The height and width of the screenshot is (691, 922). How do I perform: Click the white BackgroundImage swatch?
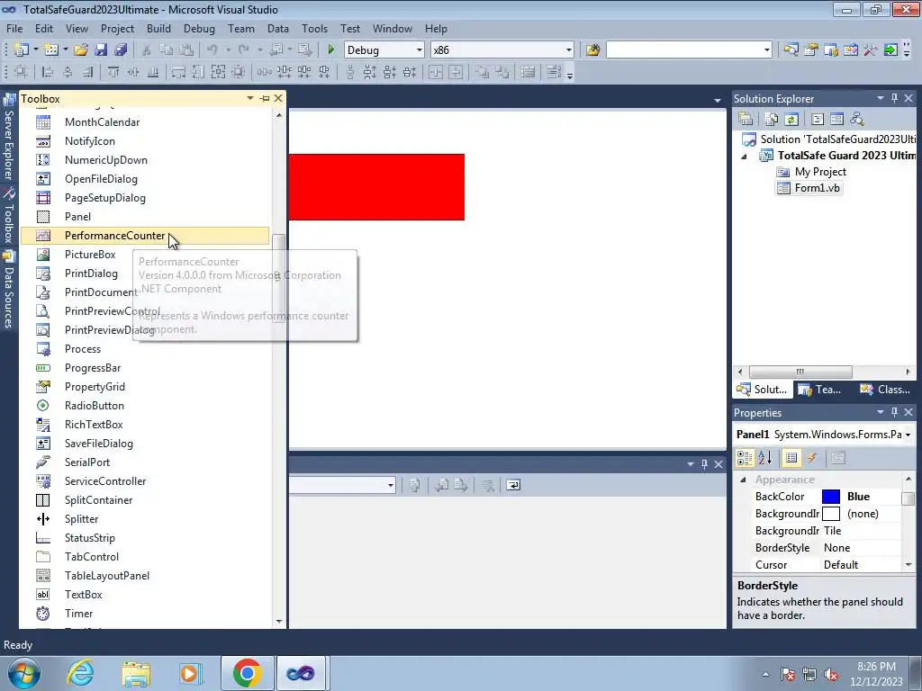click(x=831, y=514)
